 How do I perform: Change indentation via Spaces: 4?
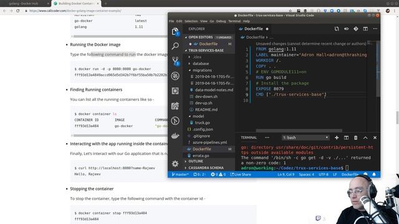pyautogui.click(x=306, y=174)
